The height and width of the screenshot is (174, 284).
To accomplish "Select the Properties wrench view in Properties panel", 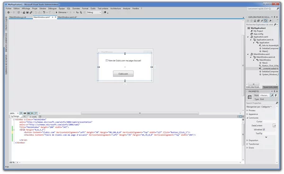I will (x=272, y=95).
